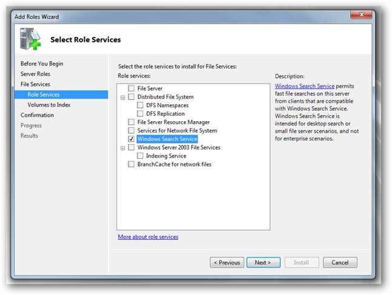
Task: Tick the Indexing Service checkbox
Action: tap(140, 156)
